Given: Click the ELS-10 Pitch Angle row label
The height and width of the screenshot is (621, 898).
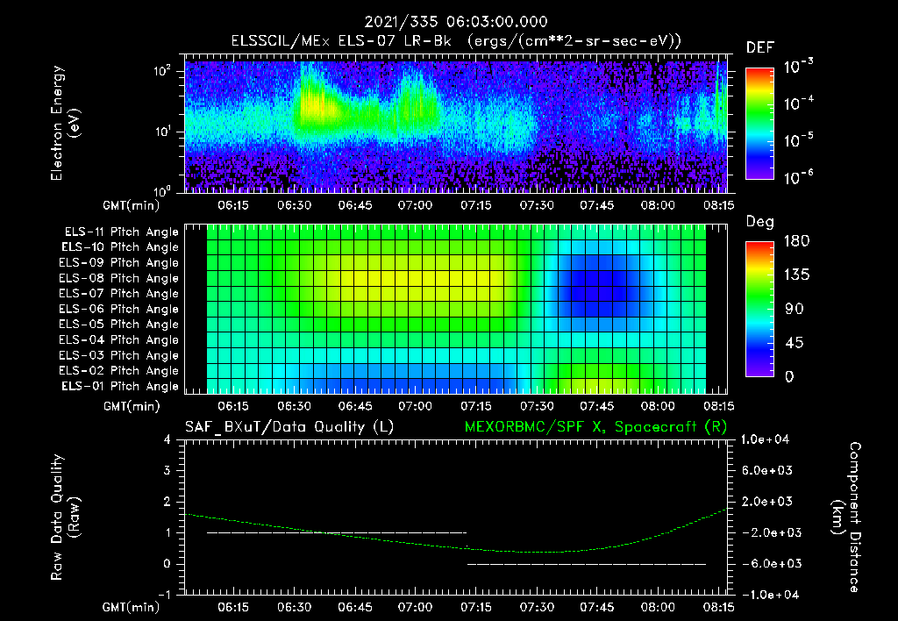Looking at the screenshot, I should 120,247.
